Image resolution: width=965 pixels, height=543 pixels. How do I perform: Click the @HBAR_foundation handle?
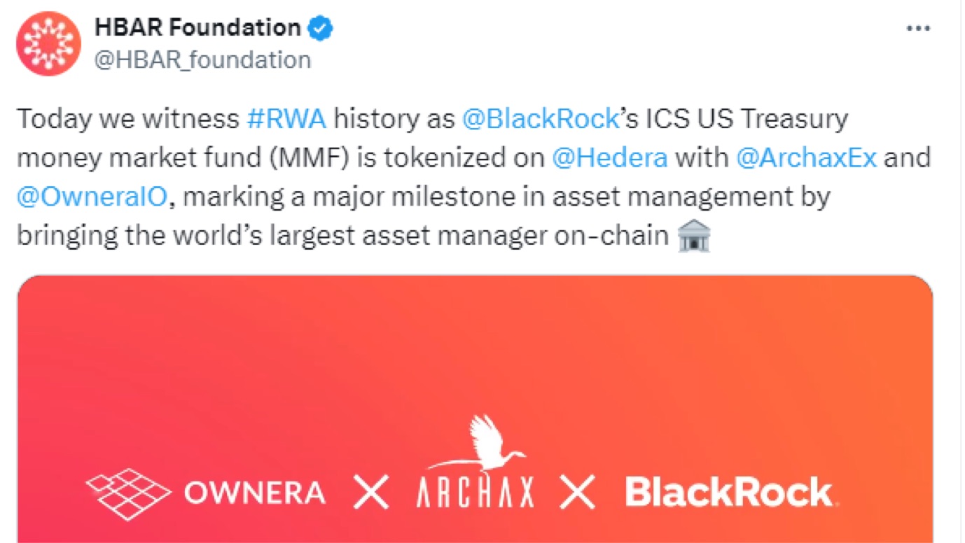click(202, 60)
